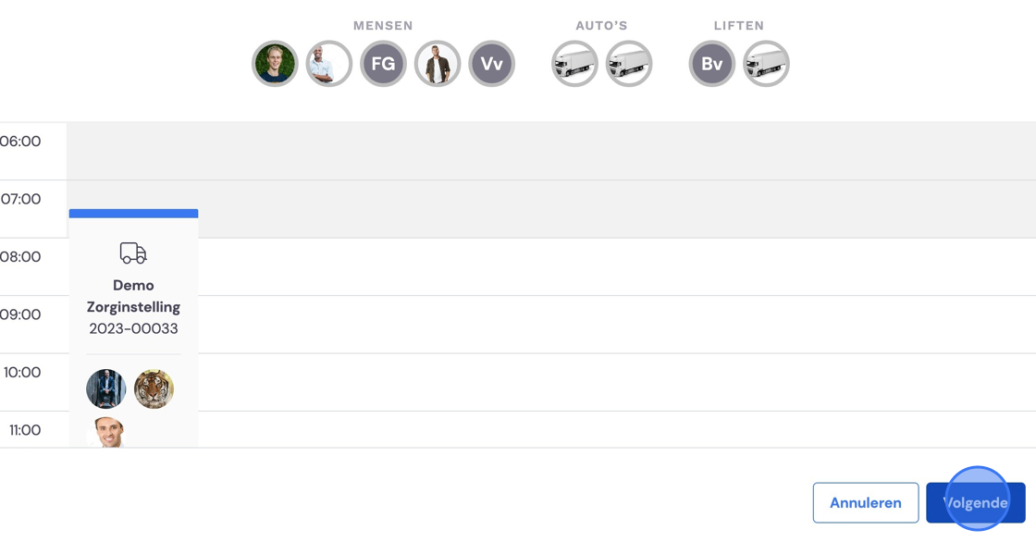Select the first truck under Auto's
Image resolution: width=1036 pixels, height=542 pixels.
pos(574,64)
